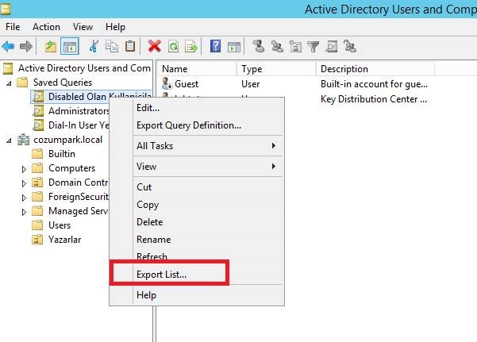Click the Filter options funnel icon
Image resolution: width=477 pixels, height=342 pixels.
point(313,47)
